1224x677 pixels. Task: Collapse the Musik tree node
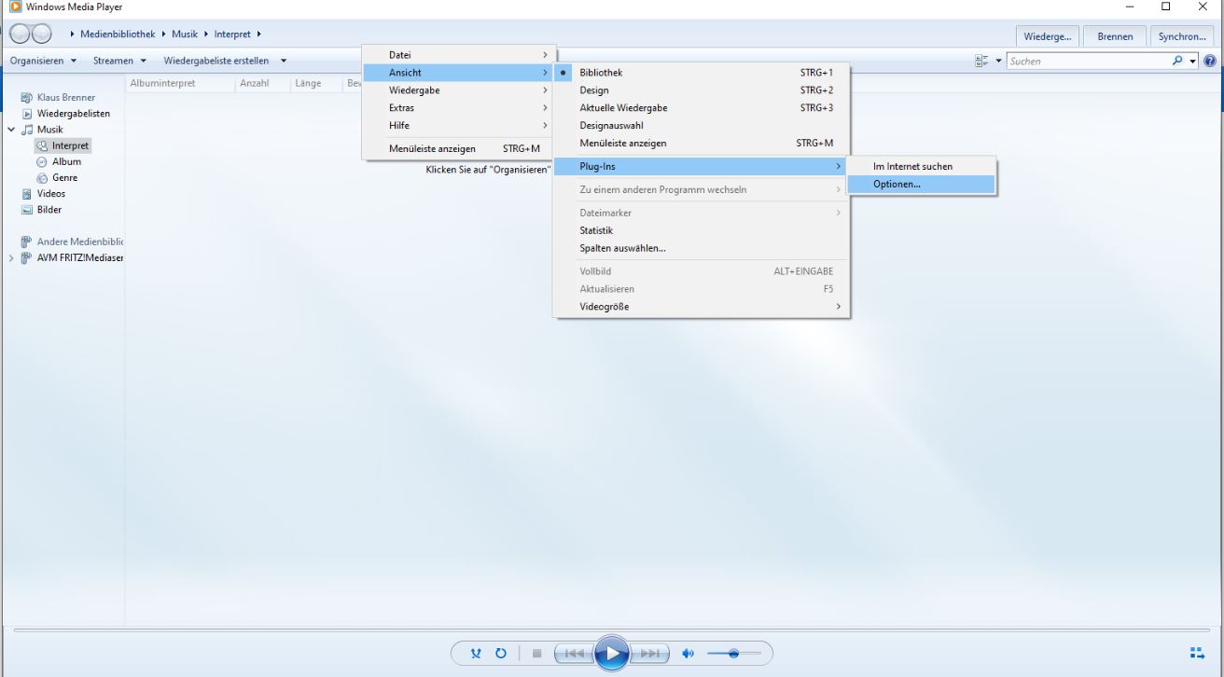11,130
